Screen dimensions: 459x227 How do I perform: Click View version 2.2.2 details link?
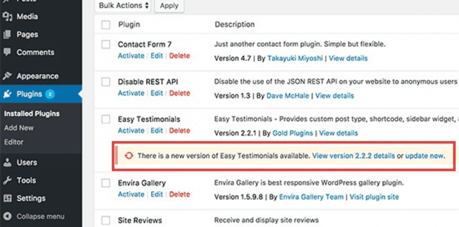[354, 156]
